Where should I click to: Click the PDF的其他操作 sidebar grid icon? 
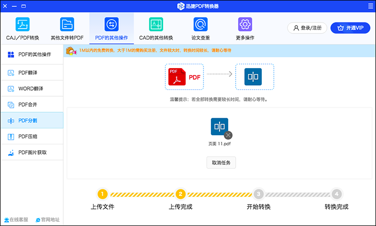(11, 55)
